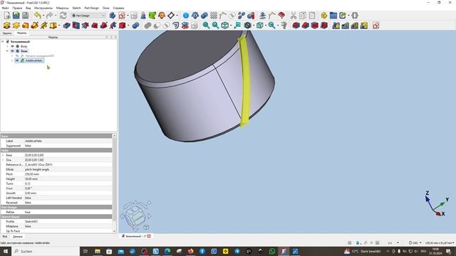Image resolution: width=456 pixels, height=256 pixels.
Task: Click the yellow Additive primitive box icon
Action: point(53,26)
